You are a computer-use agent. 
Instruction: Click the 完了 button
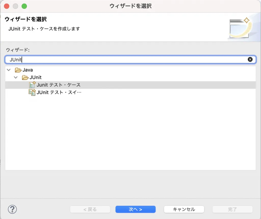pos(232,209)
